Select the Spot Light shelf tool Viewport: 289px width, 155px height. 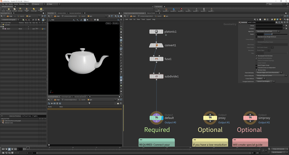tap(14, 9)
